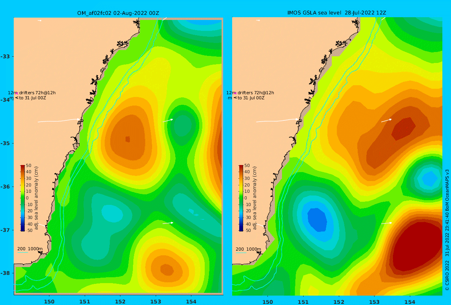Click longitude label 154 under the right map
The width and height of the screenshot is (451, 305).
410,302
